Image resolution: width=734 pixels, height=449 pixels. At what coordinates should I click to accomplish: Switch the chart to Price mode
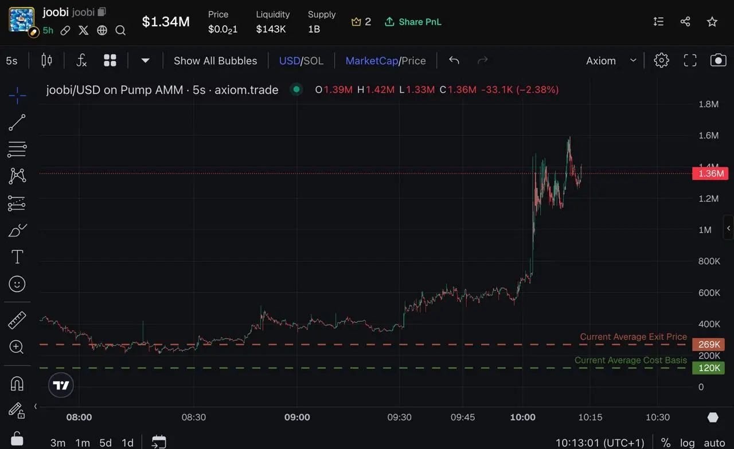pyautogui.click(x=414, y=61)
